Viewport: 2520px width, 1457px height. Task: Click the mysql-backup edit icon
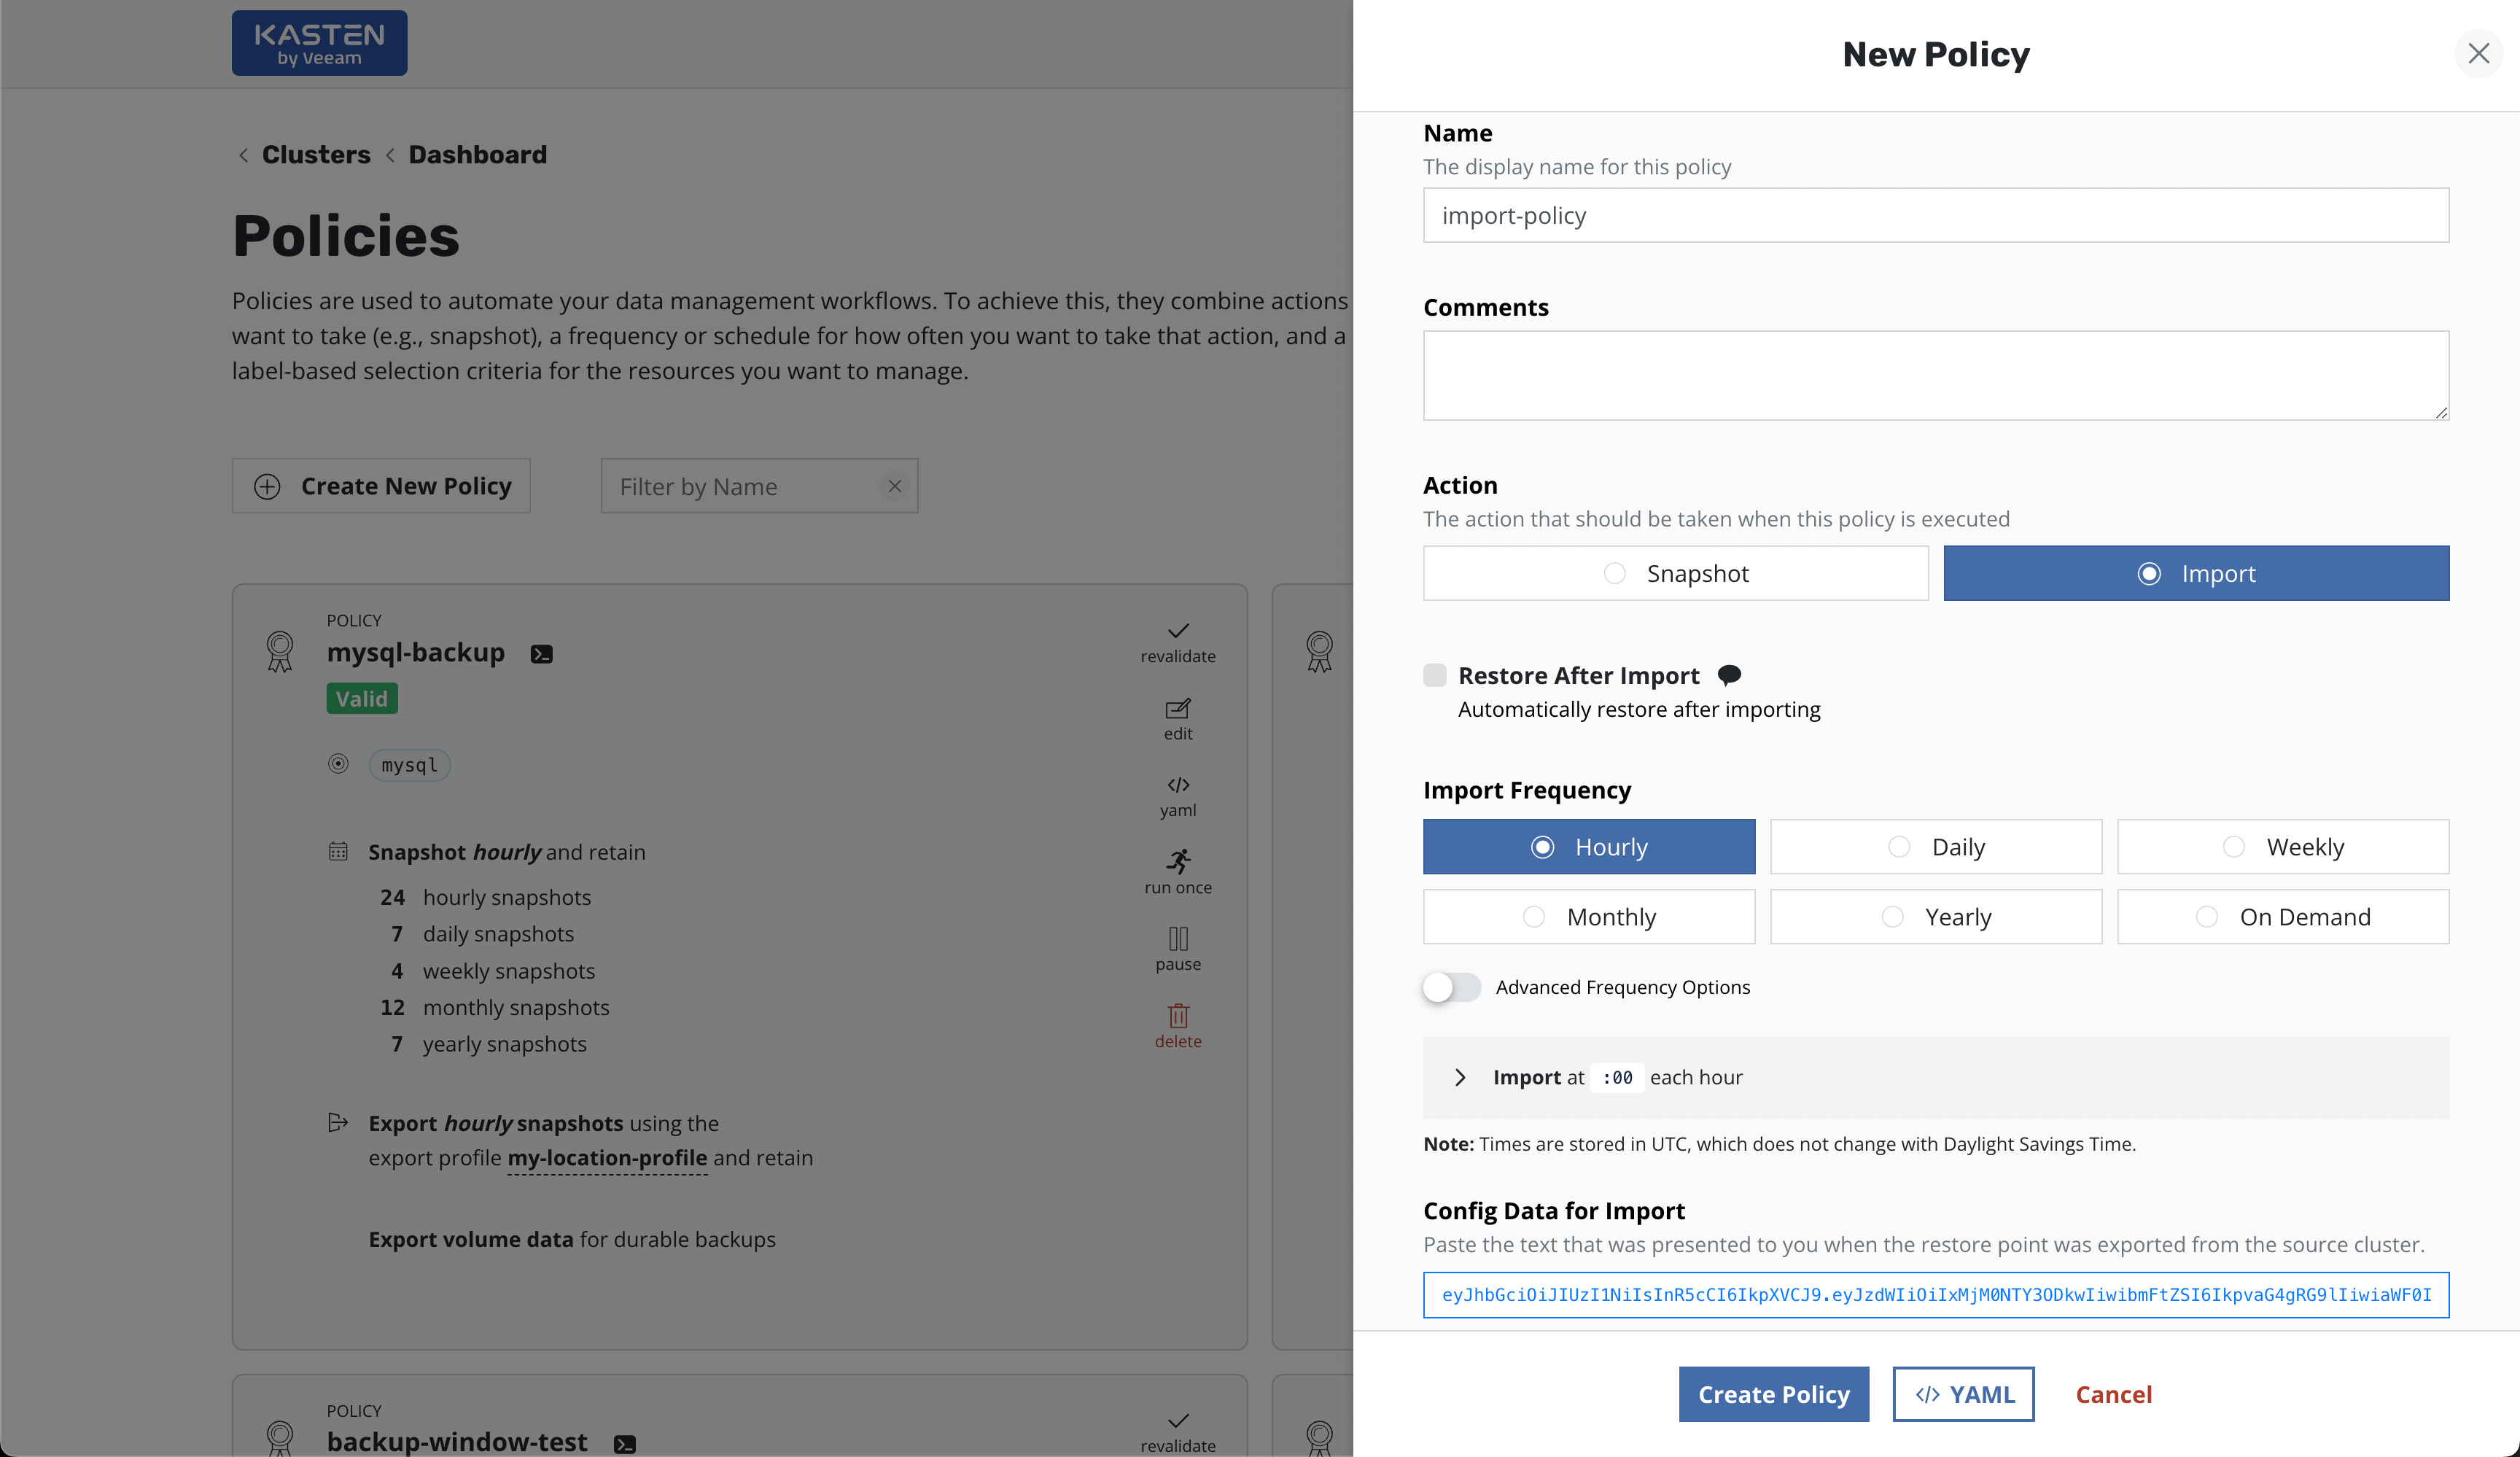(1178, 718)
